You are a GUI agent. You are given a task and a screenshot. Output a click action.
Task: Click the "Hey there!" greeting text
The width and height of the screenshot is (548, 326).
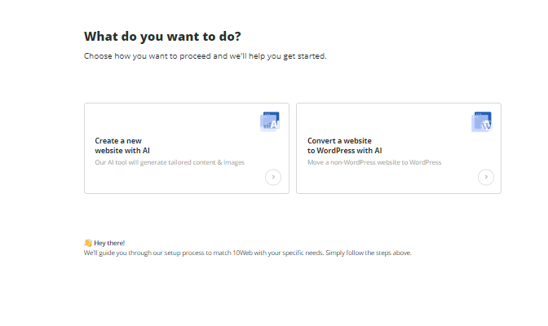click(109, 243)
